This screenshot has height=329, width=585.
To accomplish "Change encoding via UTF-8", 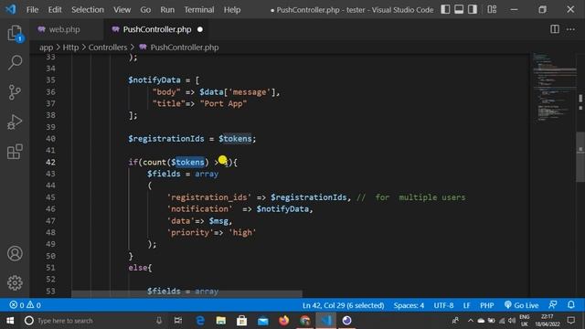I will coord(443,305).
